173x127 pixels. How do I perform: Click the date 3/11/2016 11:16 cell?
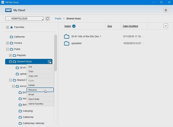[x=133, y=37]
